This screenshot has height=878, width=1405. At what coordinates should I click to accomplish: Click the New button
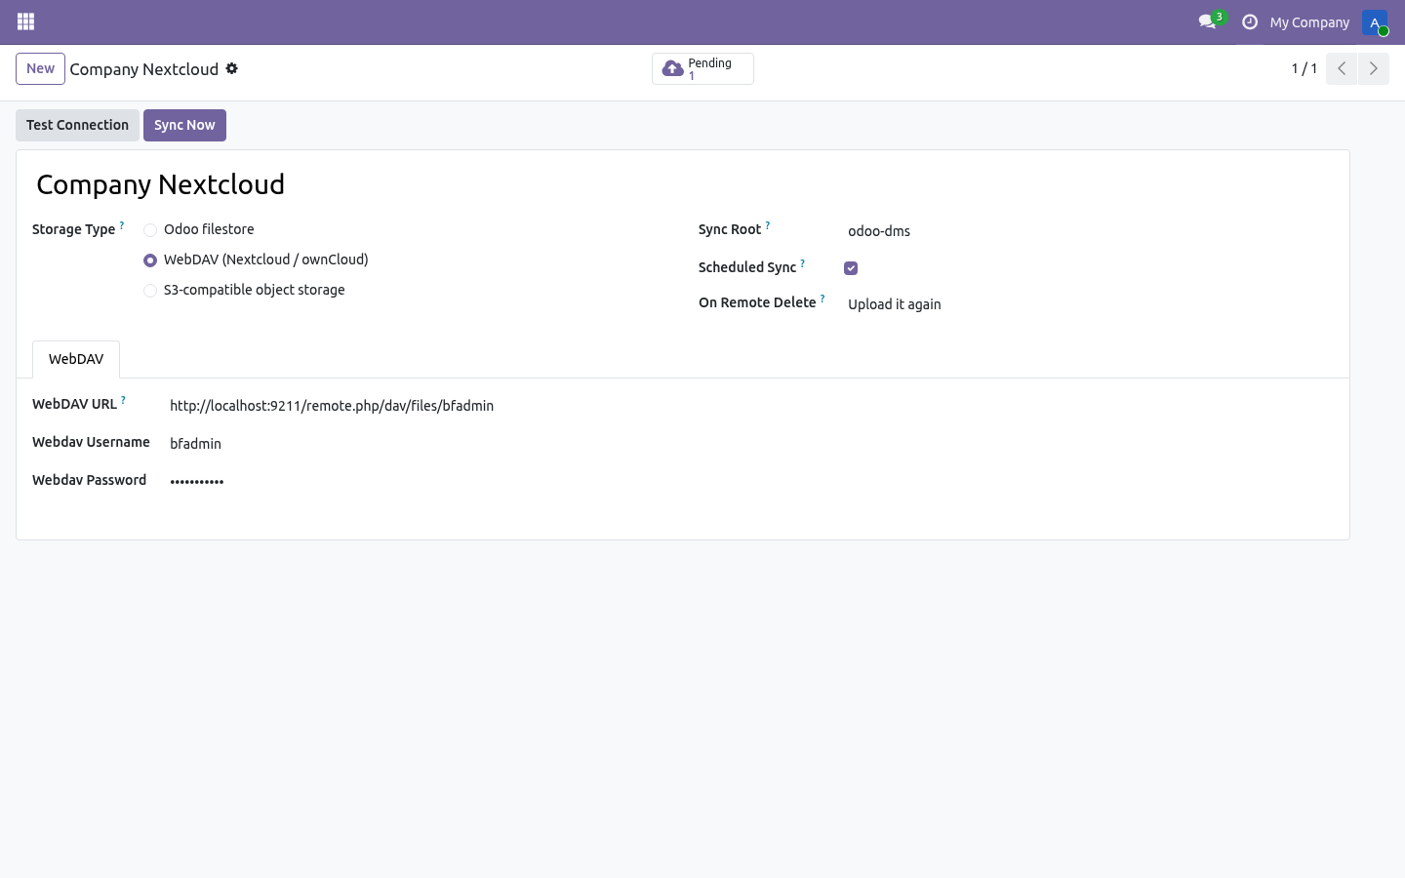coord(40,68)
